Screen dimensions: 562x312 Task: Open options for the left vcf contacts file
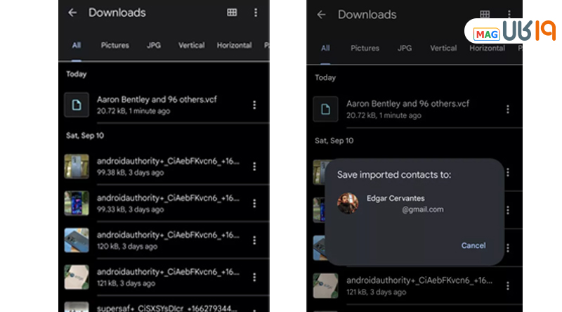[x=254, y=105]
